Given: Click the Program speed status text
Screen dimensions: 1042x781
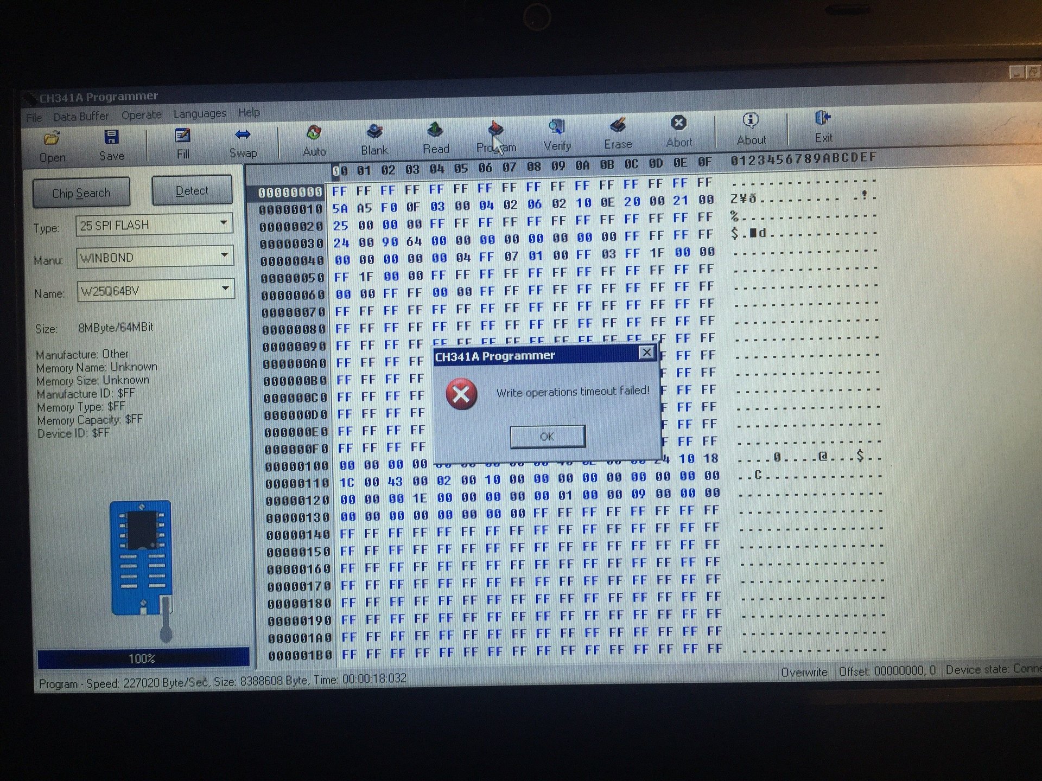Looking at the screenshot, I should 223,681.
